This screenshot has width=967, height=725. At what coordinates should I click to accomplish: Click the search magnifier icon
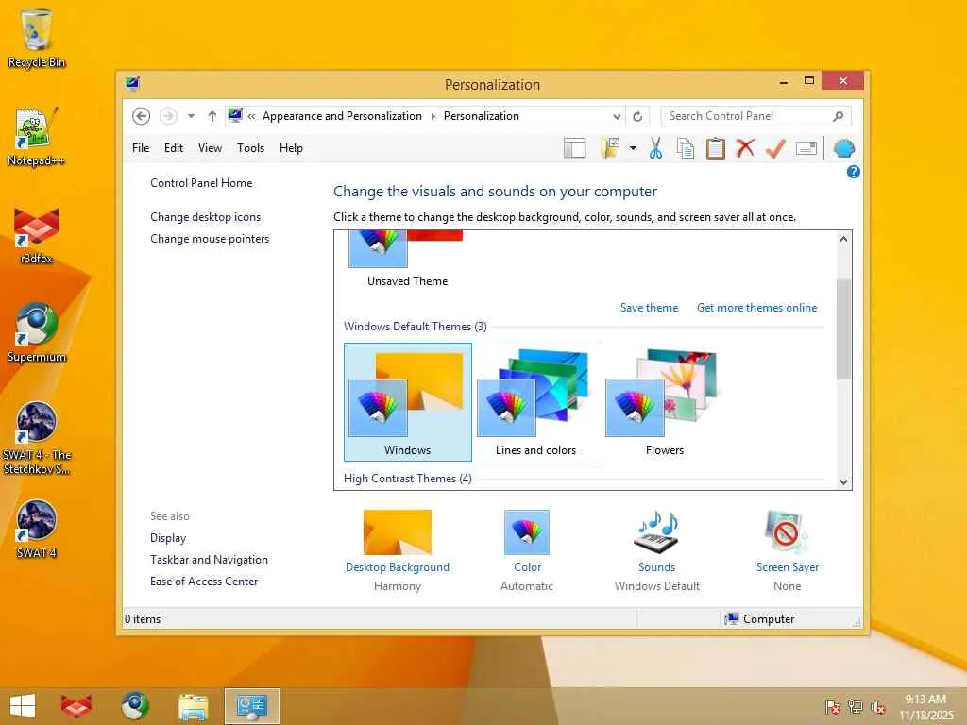coord(839,116)
